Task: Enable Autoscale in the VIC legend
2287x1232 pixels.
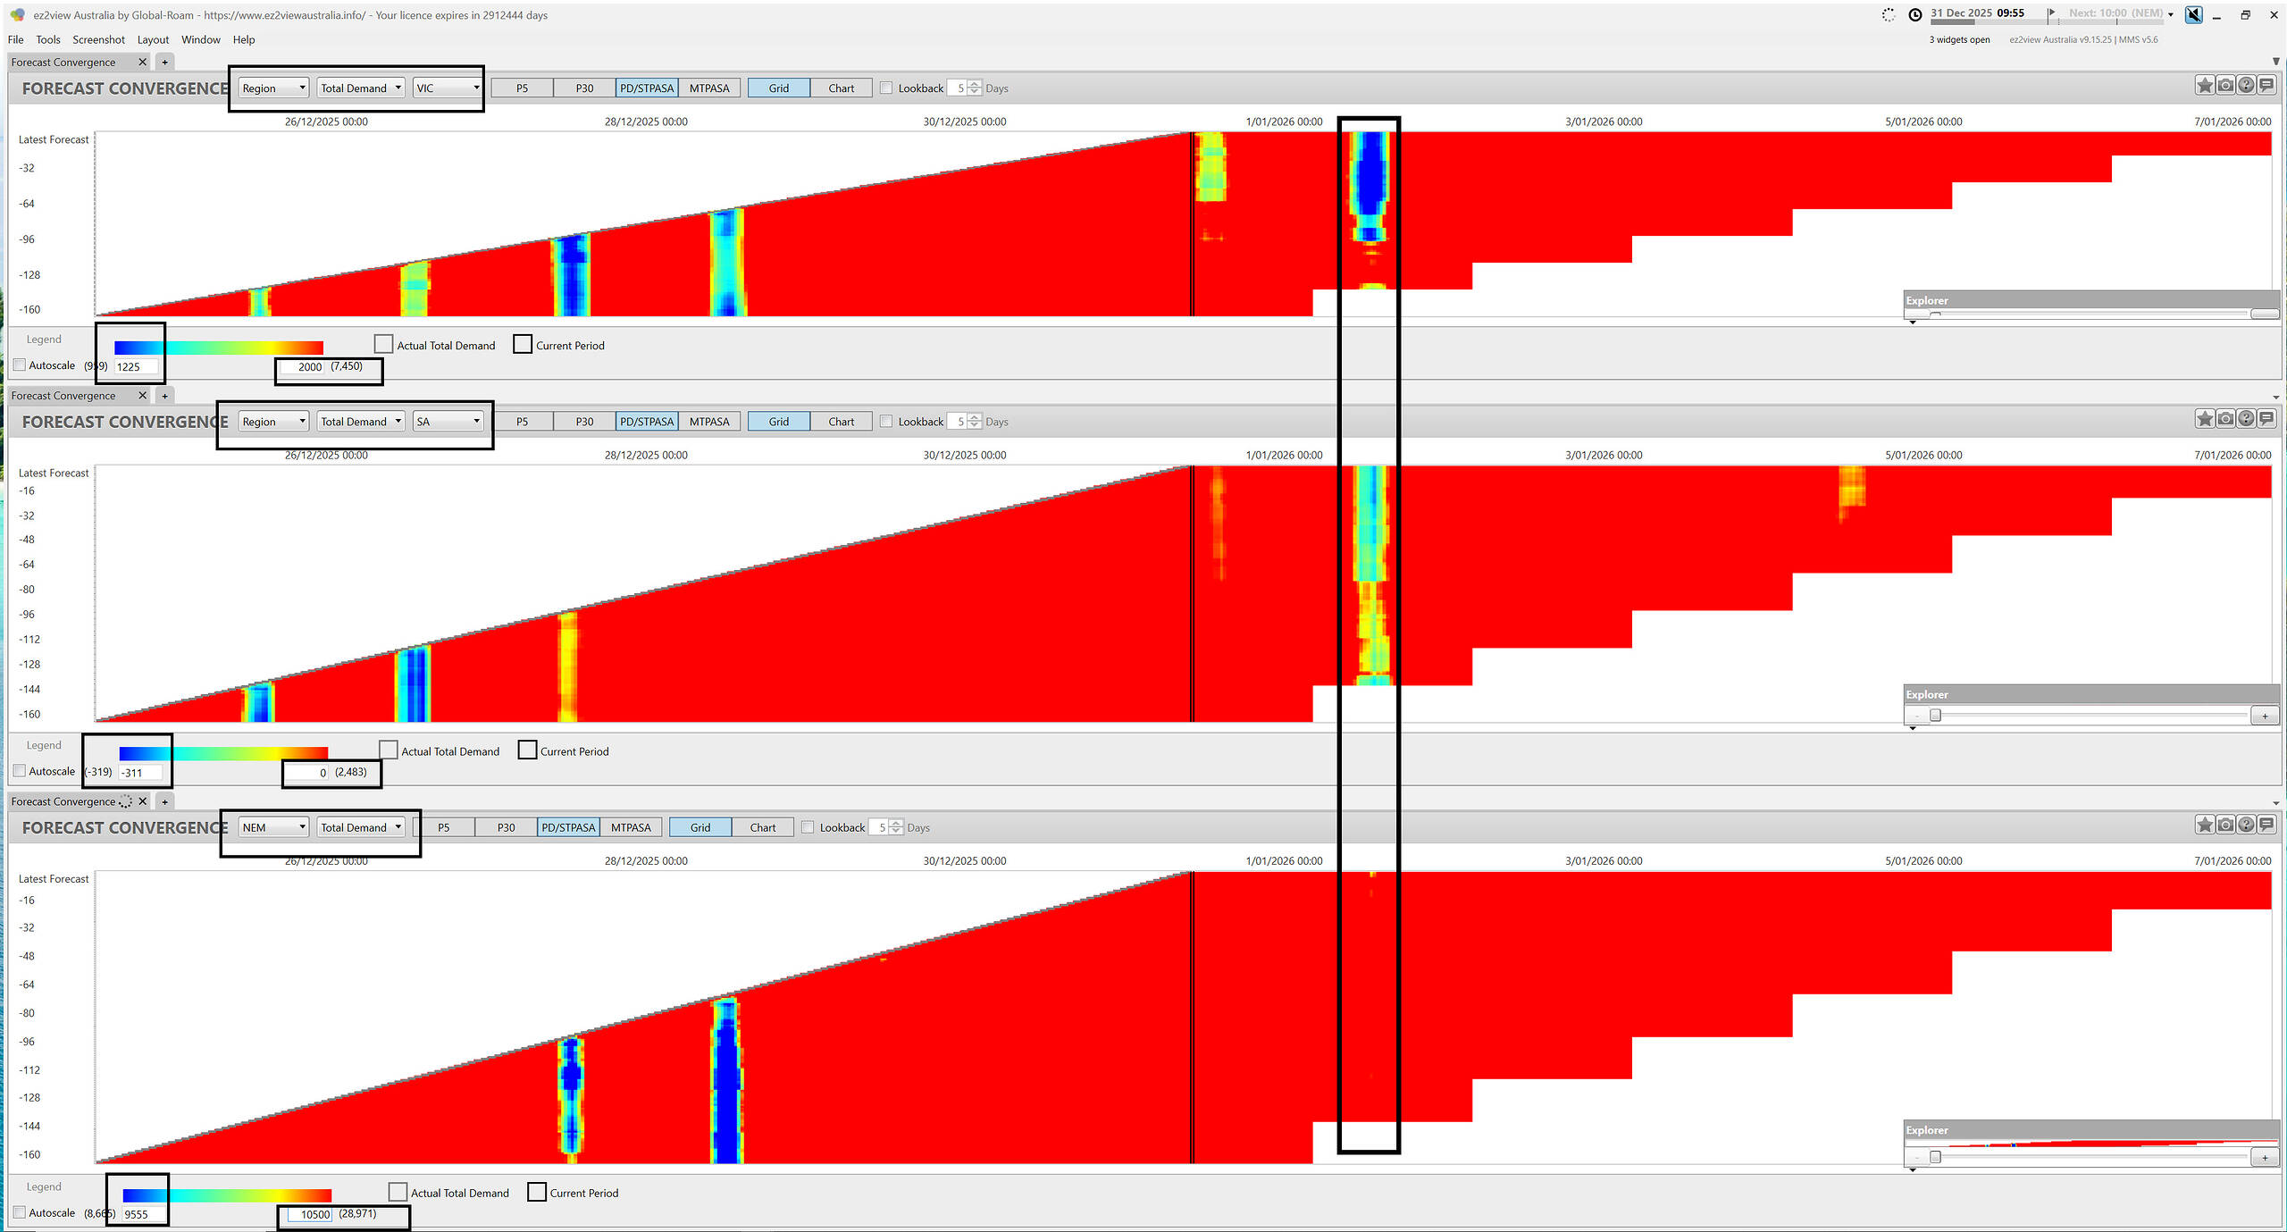Action: click(20, 365)
